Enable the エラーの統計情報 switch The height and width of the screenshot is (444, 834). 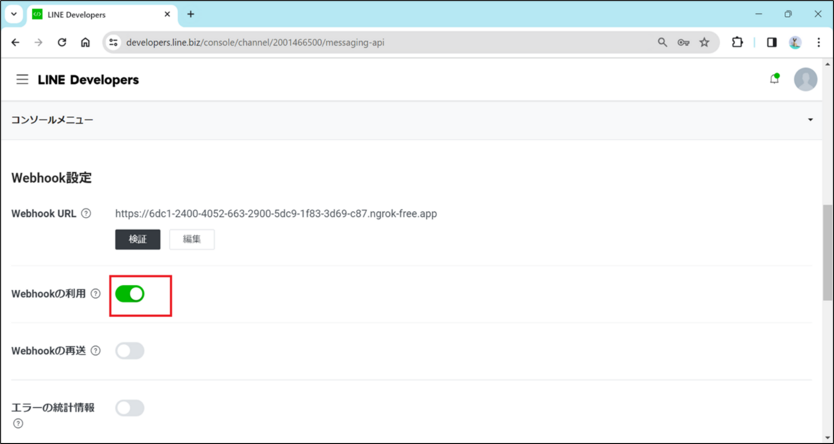coord(130,408)
